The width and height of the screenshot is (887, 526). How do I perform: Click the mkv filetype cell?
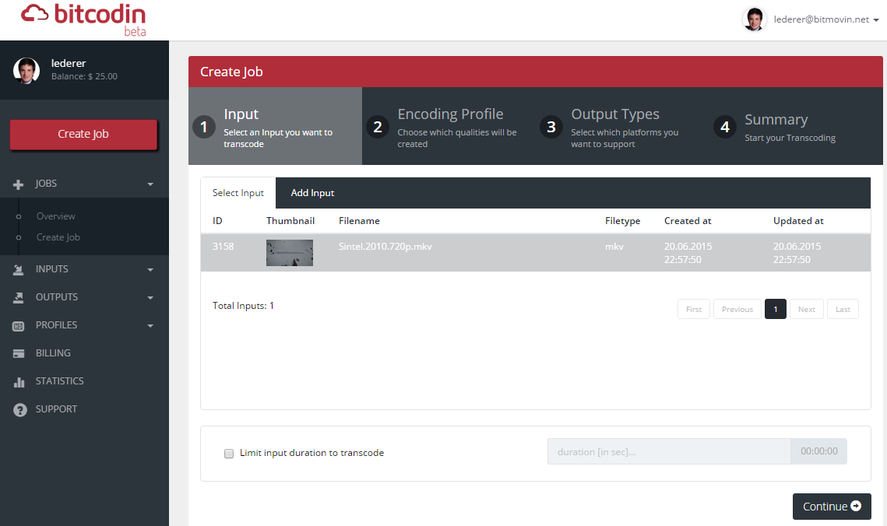point(614,247)
